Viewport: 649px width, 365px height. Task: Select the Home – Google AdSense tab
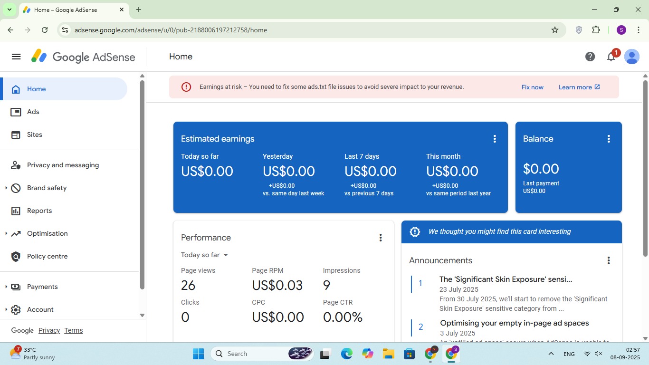point(74,10)
